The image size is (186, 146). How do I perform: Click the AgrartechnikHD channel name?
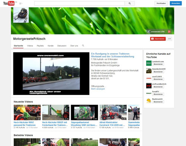[159, 69]
